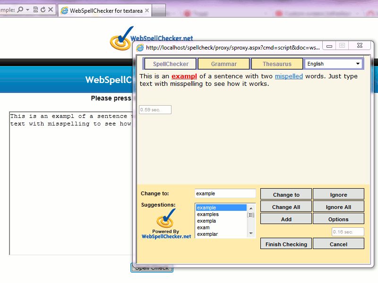The image size is (378, 283).
Task: Click the Change to button
Action: [286, 194]
